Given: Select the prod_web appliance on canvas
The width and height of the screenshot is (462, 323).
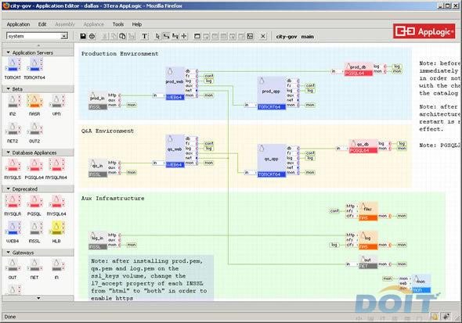Looking at the screenshot, I should coord(175,83).
